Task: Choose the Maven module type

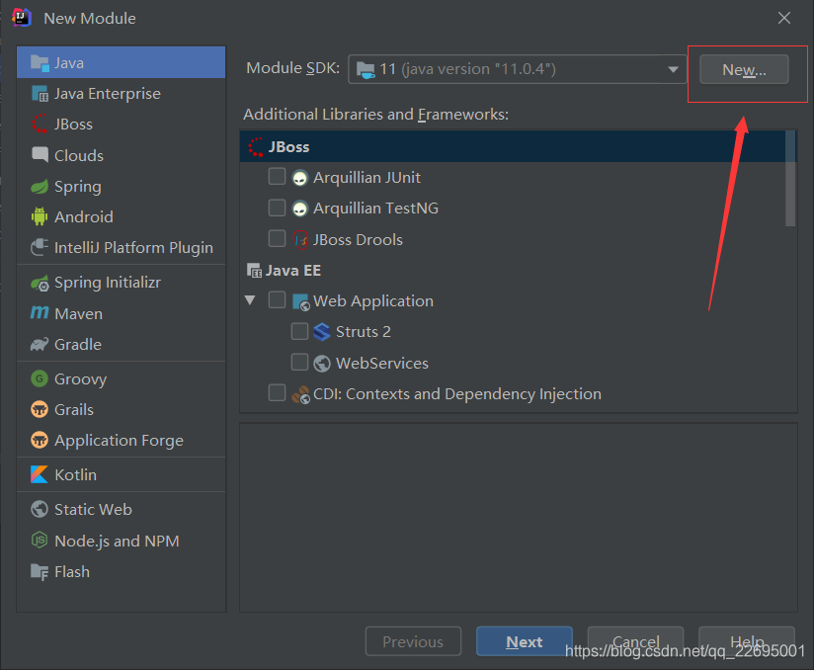Action: pos(121,313)
